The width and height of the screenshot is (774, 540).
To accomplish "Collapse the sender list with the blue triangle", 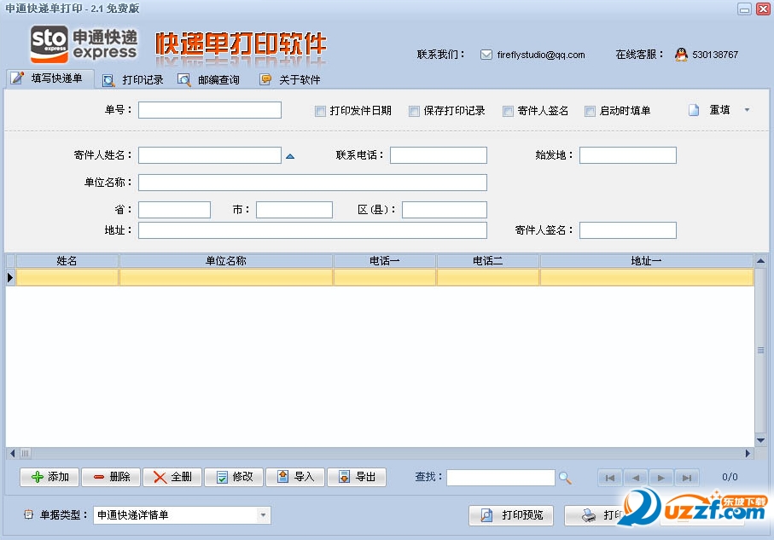I will pyautogui.click(x=290, y=156).
